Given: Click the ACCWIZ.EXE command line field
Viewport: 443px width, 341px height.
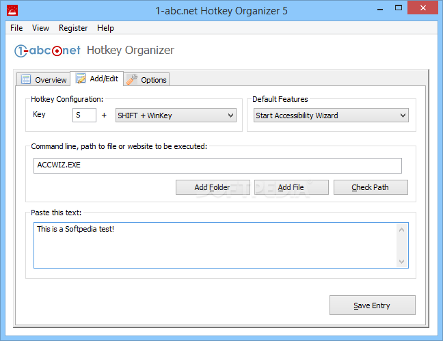Looking at the screenshot, I should [x=217, y=165].
